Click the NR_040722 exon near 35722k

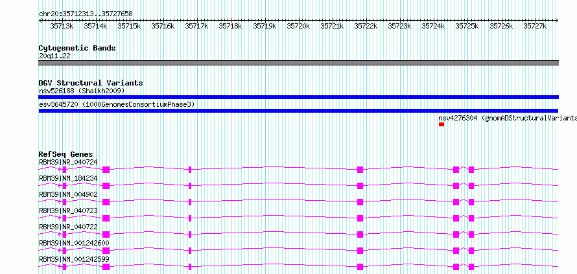click(360, 234)
